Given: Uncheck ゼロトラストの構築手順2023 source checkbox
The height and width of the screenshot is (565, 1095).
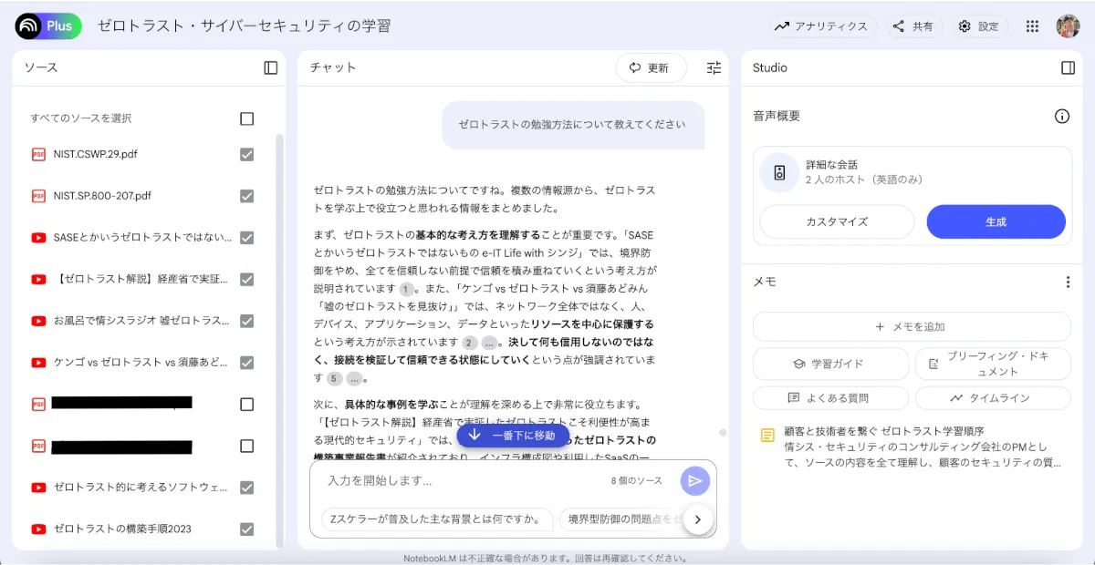Looking at the screenshot, I should (x=246, y=529).
